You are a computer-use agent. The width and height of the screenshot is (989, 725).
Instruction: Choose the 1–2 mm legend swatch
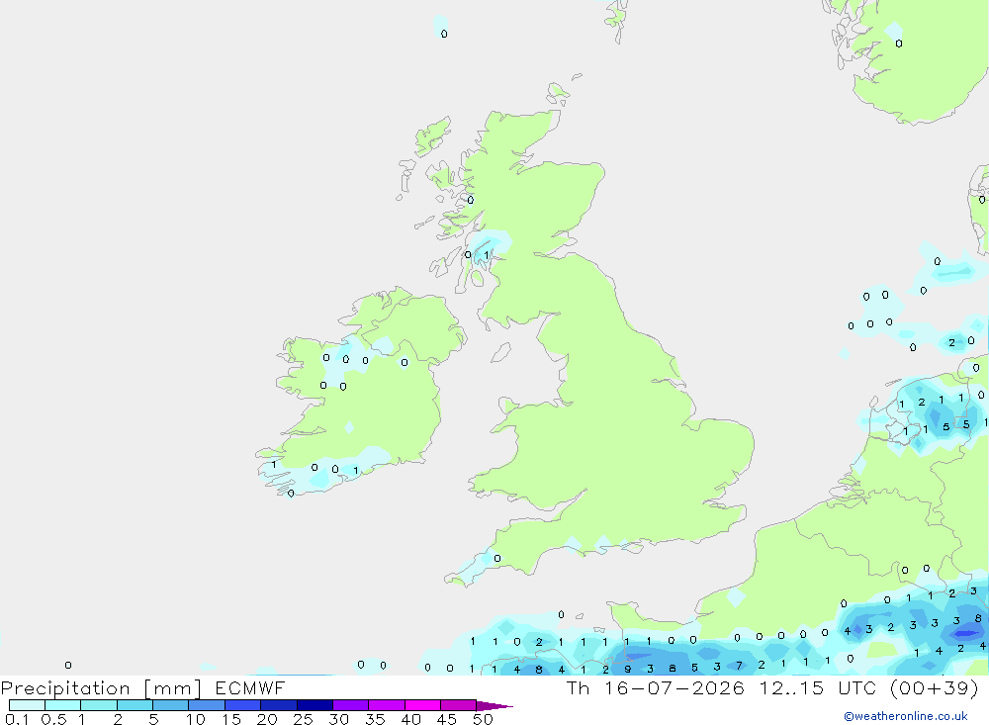click(x=99, y=705)
